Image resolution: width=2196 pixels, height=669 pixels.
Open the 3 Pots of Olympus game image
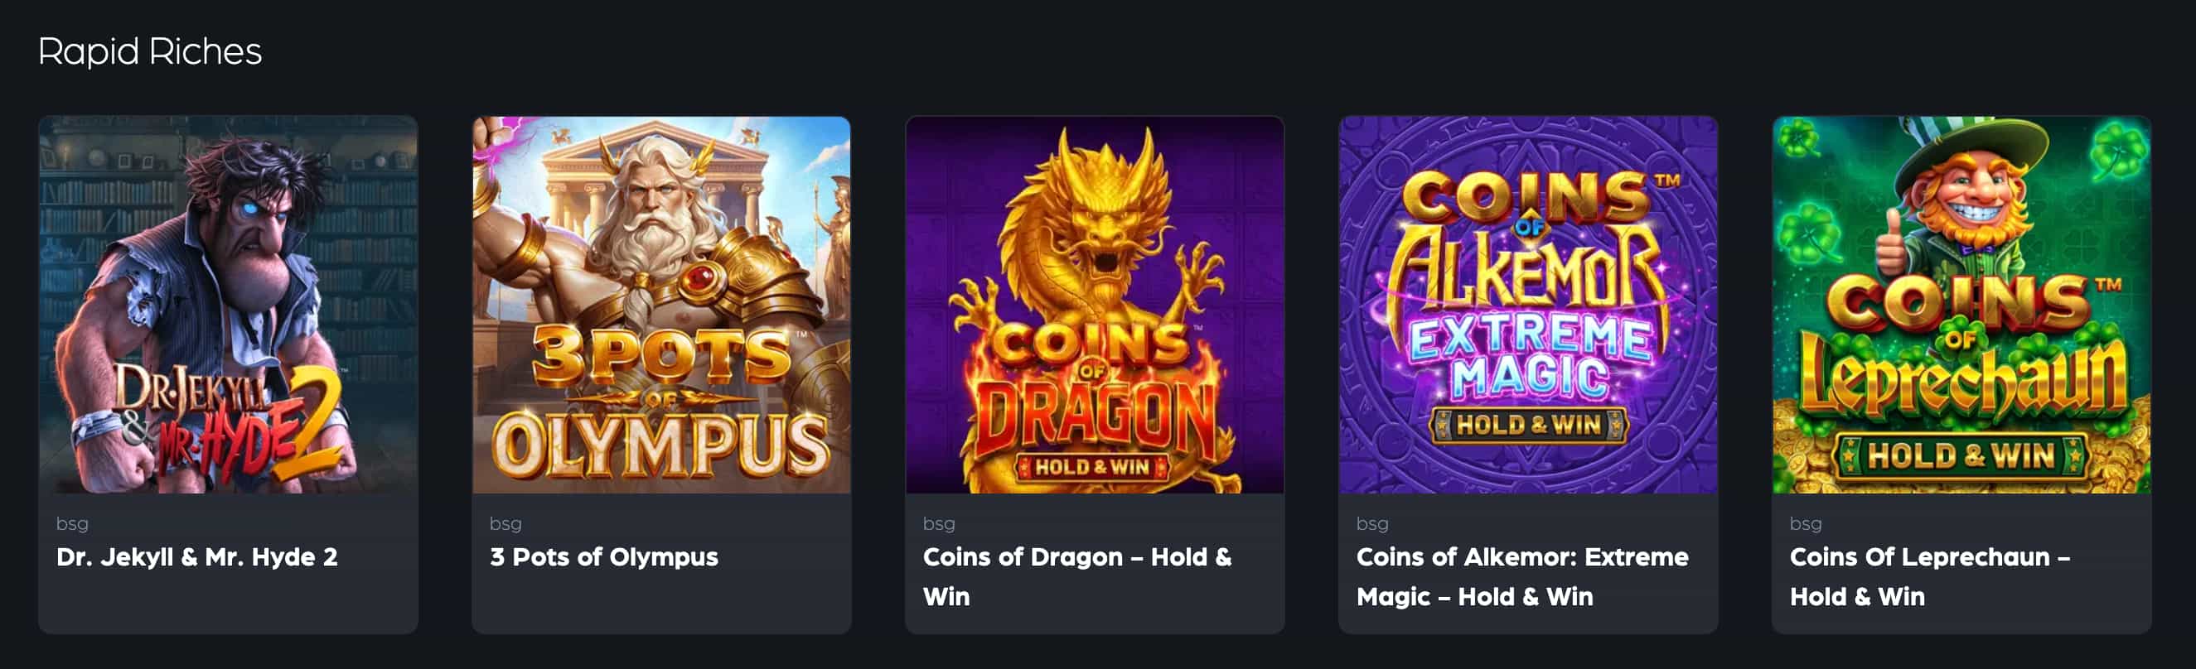pos(661,304)
